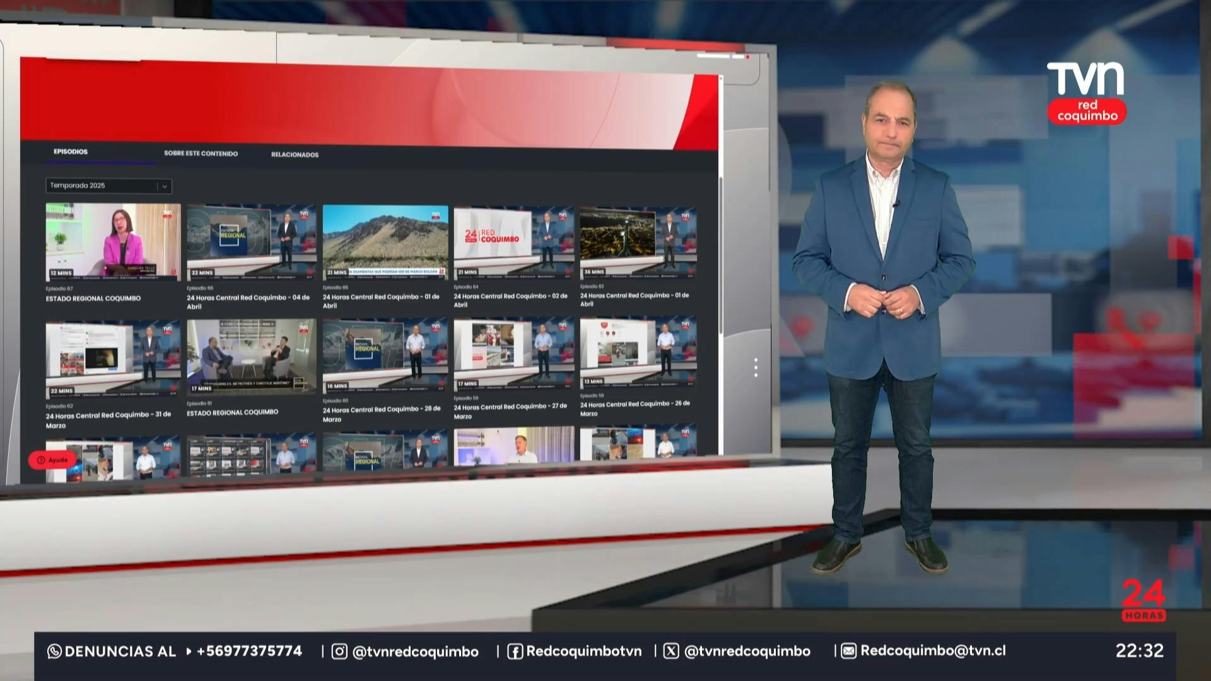Click the red Ayuda help button
The width and height of the screenshot is (1211, 681).
coord(52,460)
